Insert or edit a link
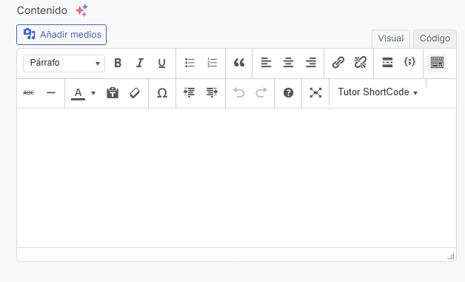465x282 pixels. [x=338, y=63]
